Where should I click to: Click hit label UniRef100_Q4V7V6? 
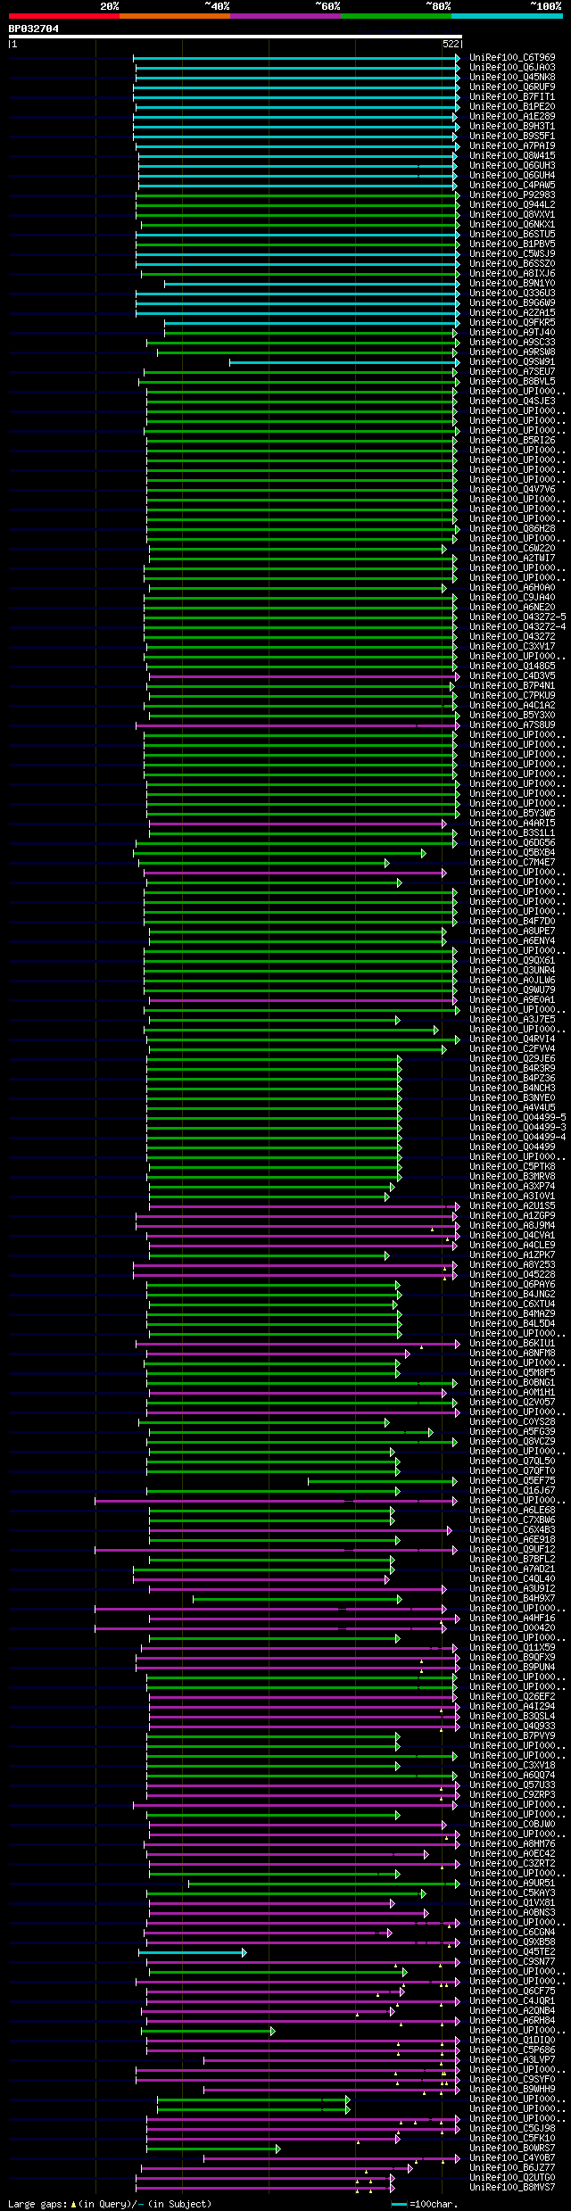pyautogui.click(x=512, y=490)
